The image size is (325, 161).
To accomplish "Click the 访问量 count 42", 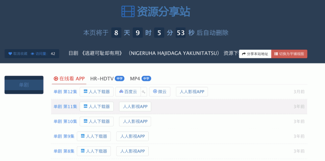I will 53,54.
